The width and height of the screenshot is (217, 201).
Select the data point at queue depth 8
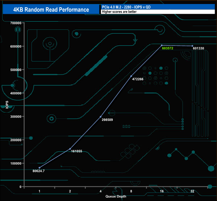point(131,76)
